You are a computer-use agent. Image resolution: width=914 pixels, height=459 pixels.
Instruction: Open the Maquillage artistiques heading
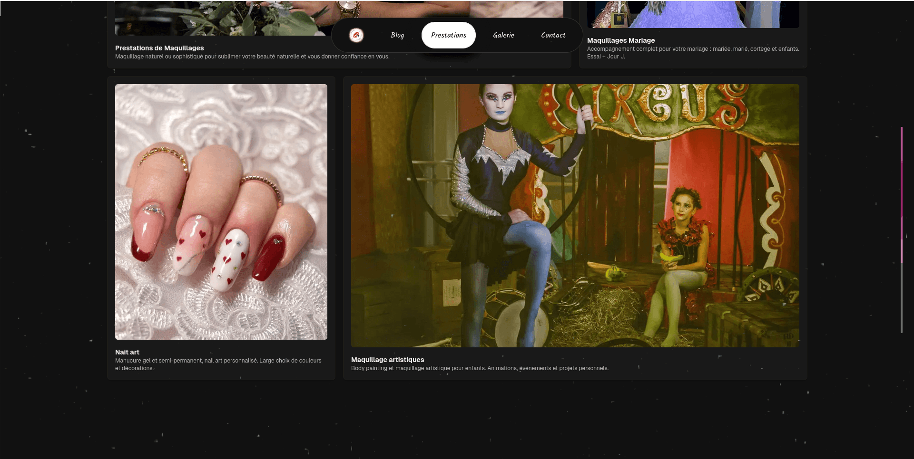[387, 360]
